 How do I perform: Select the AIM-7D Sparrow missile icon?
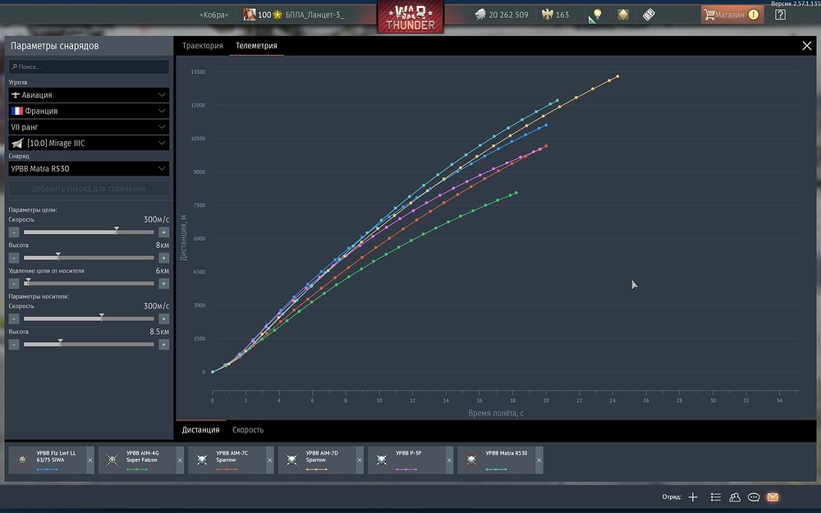click(291, 460)
